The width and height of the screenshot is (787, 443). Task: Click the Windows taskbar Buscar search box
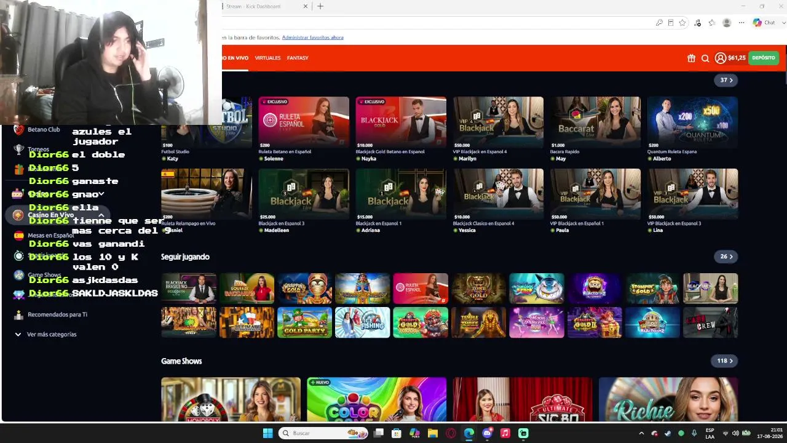[323, 433]
